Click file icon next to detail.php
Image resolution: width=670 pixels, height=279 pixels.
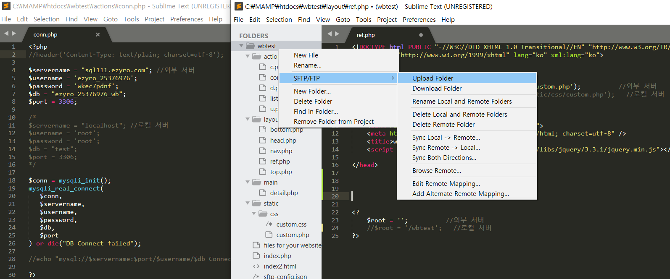(263, 193)
